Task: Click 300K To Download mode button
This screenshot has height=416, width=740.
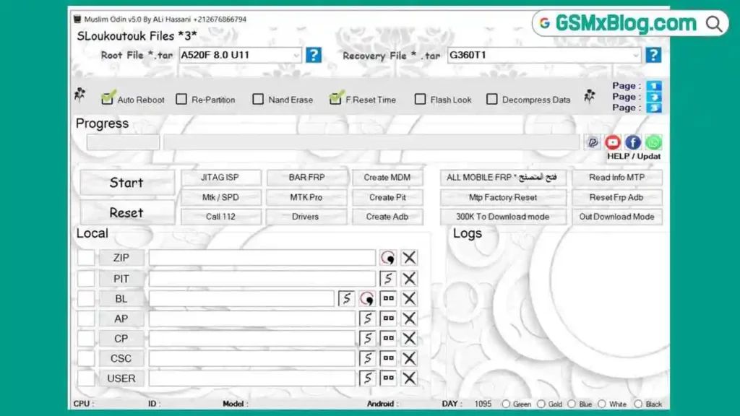Action: tap(503, 217)
